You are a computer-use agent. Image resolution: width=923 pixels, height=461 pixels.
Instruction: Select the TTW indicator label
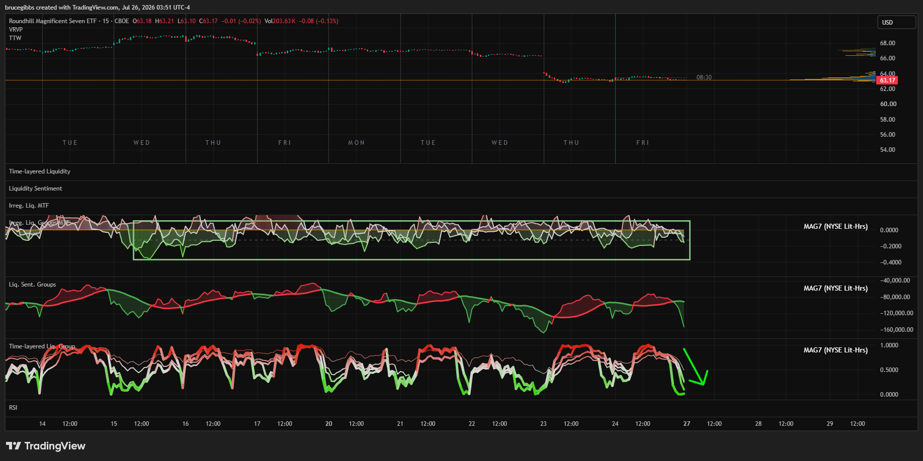point(15,38)
